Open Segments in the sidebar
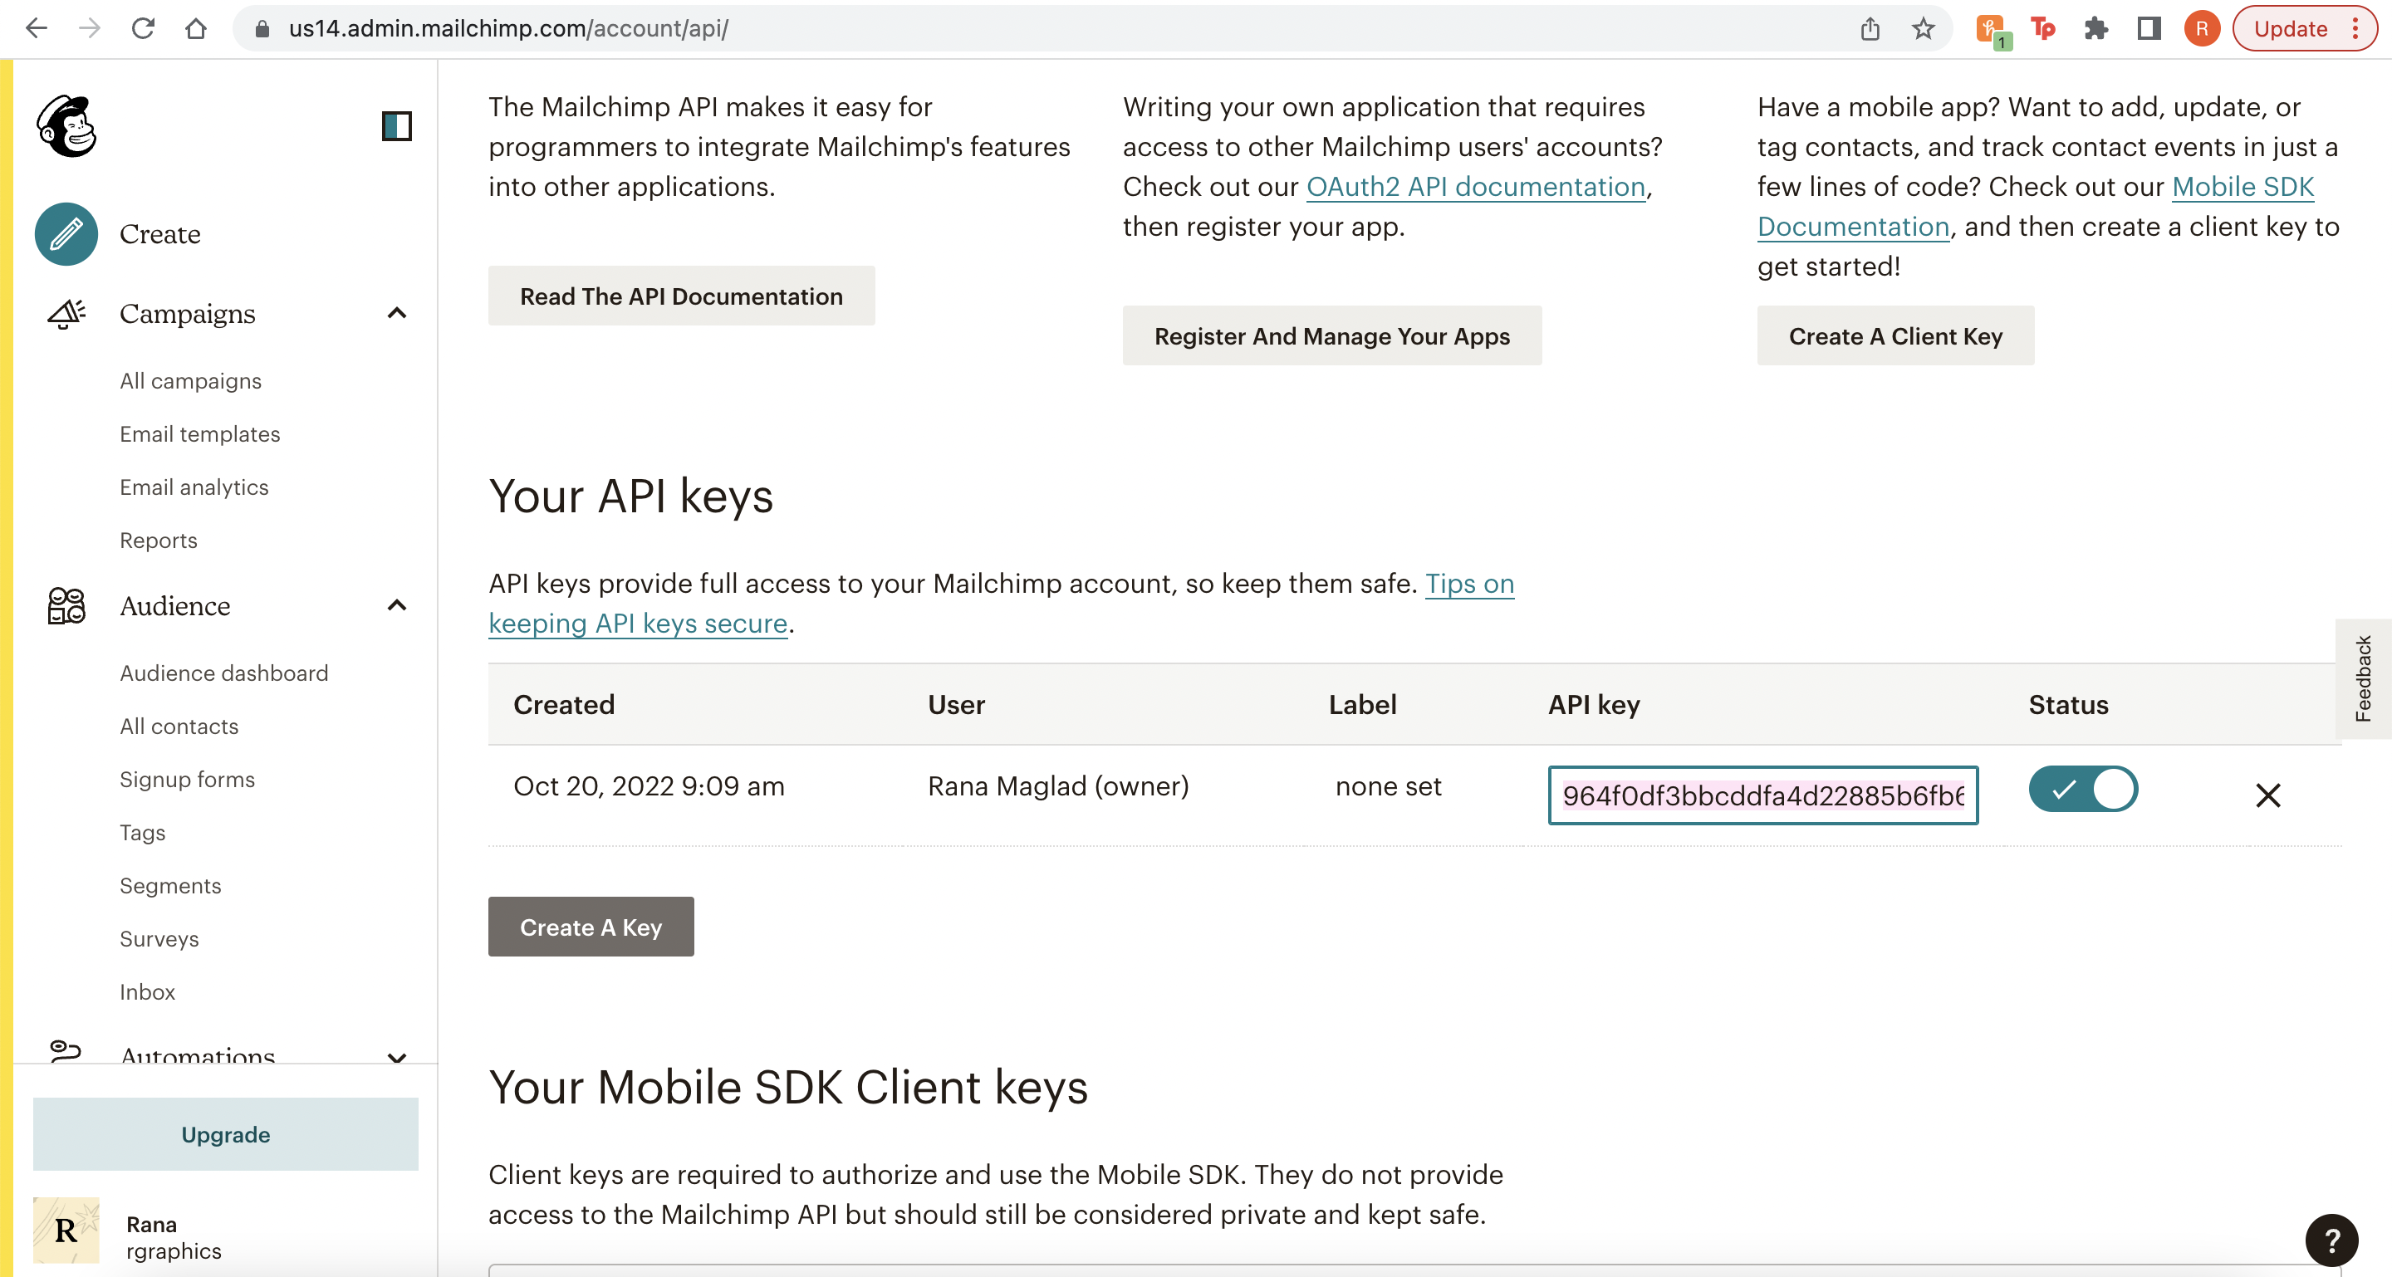 tap(171, 885)
